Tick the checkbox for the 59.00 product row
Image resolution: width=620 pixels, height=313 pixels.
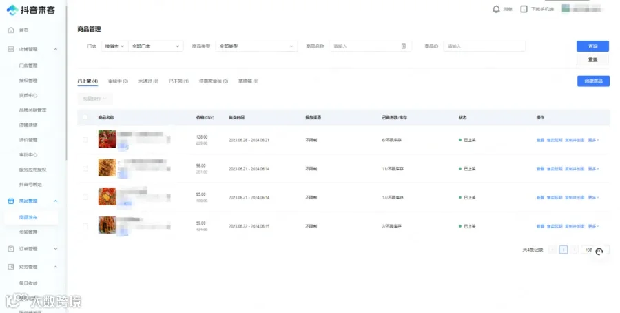point(85,226)
